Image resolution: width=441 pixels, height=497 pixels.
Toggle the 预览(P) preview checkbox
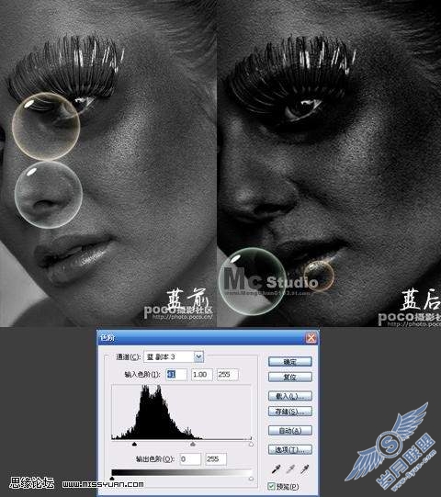(271, 486)
